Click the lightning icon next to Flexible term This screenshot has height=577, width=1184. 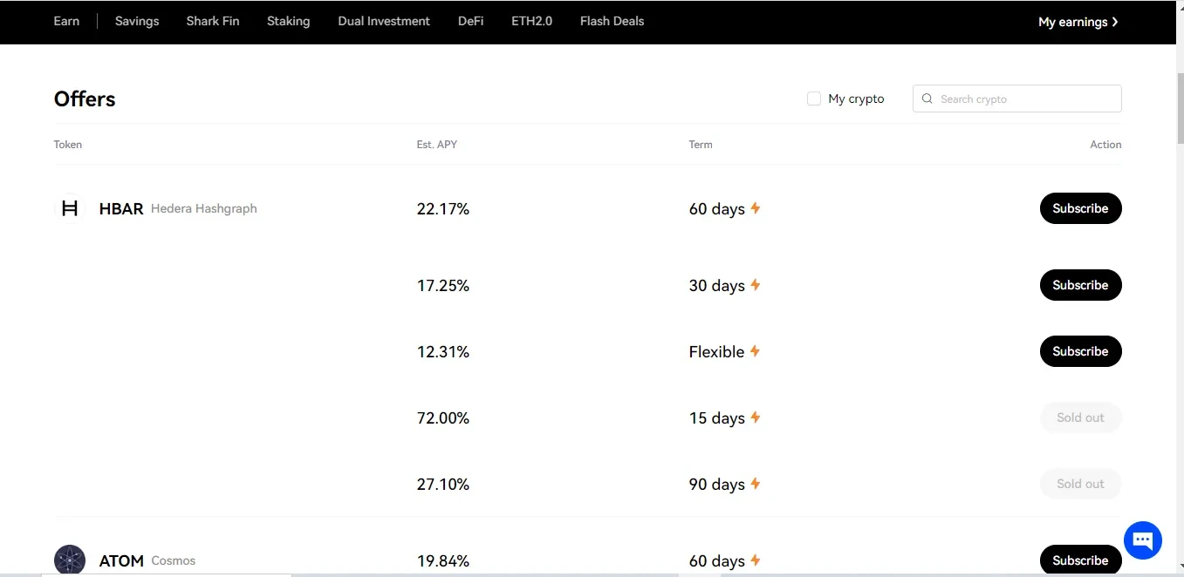point(756,351)
